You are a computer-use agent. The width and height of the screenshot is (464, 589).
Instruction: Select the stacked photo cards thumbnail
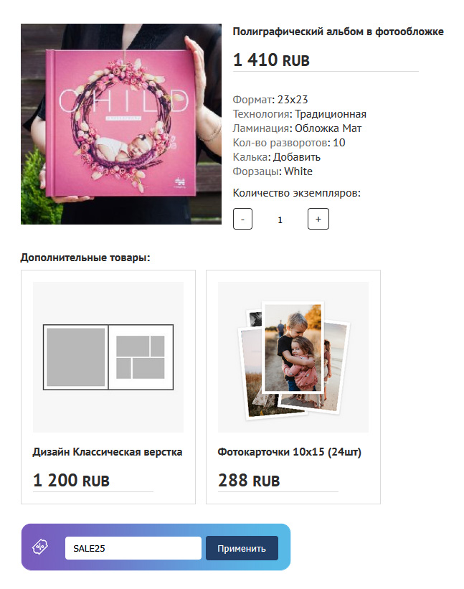click(293, 357)
